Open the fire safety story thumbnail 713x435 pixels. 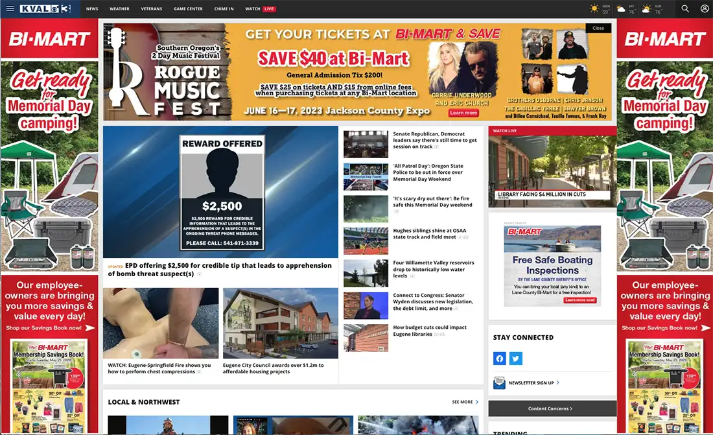[366, 209]
